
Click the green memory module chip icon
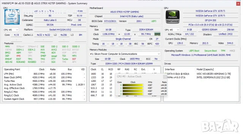coord(157,34)
